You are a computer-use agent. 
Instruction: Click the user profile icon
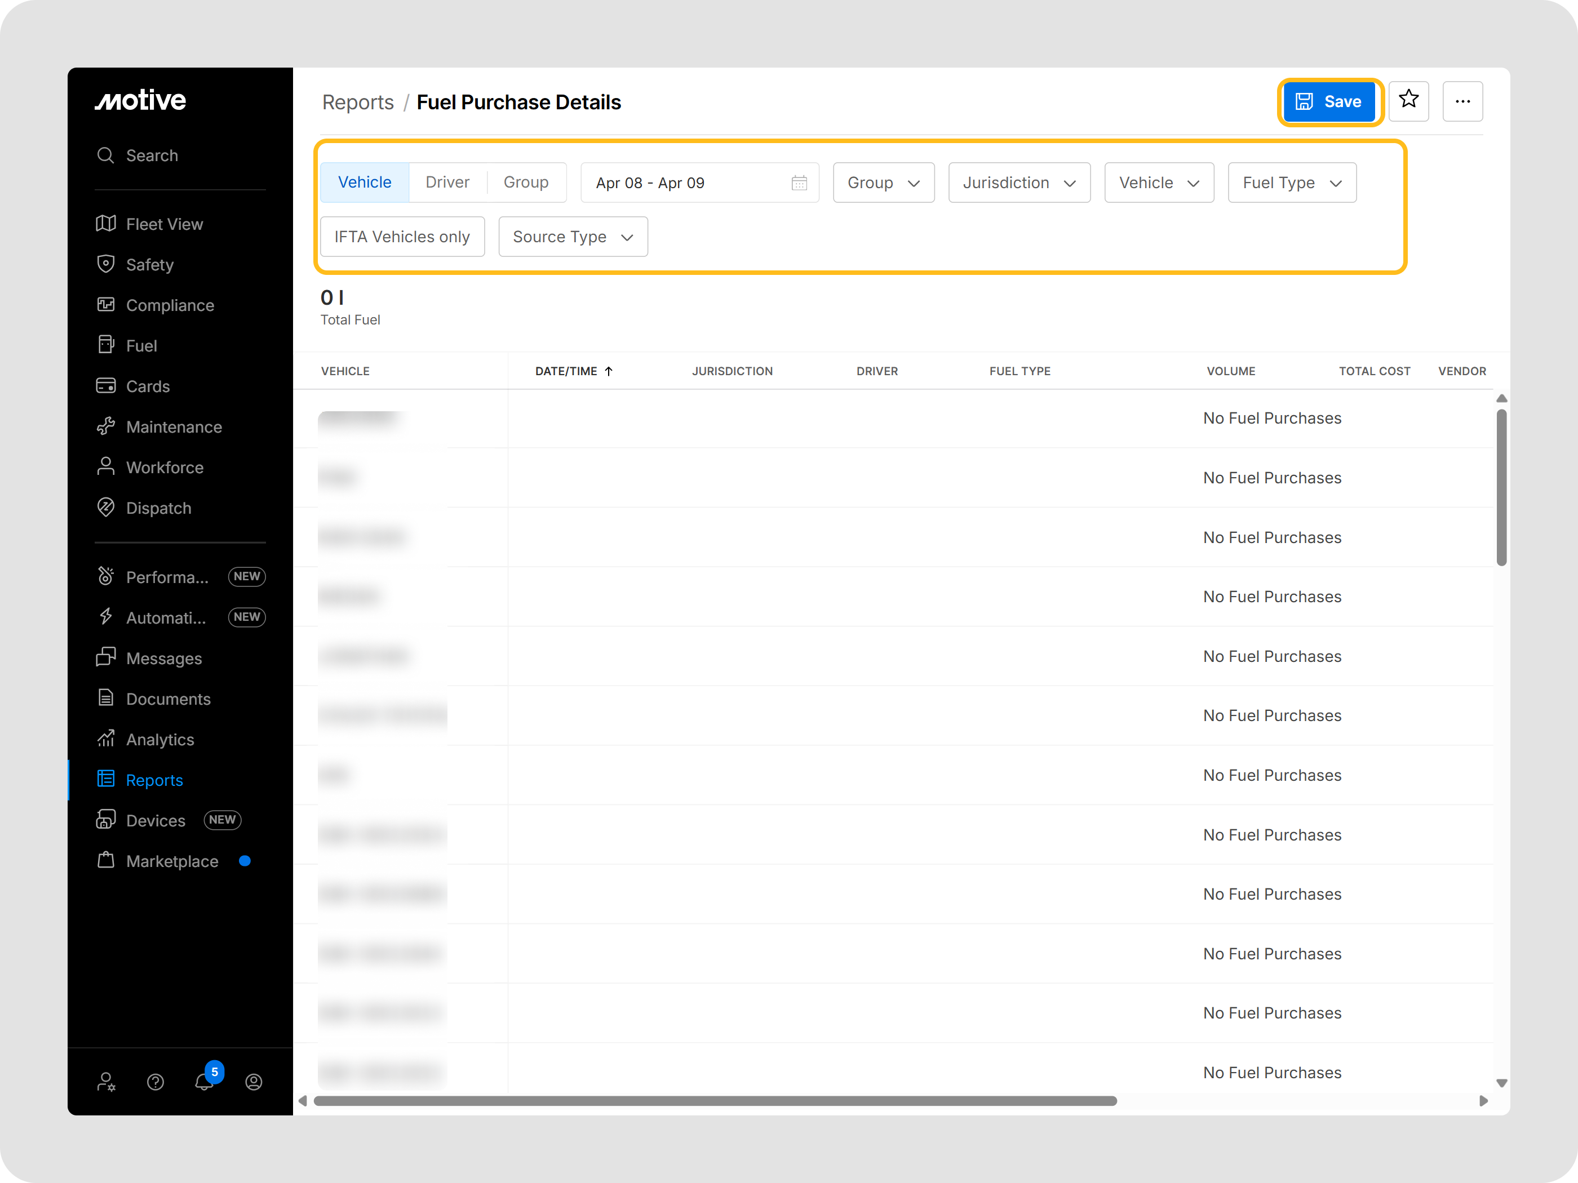tap(253, 1082)
